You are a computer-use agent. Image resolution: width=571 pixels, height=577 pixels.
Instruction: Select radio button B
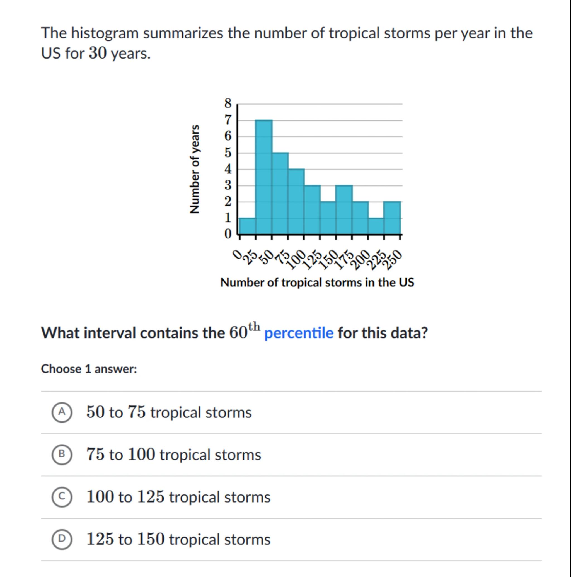(x=62, y=455)
